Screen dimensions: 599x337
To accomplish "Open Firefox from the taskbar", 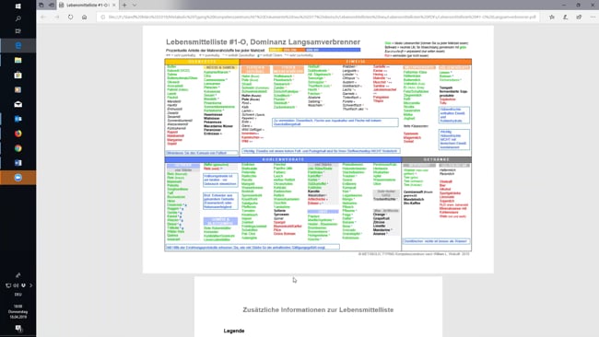I will pyautogui.click(x=18, y=134).
